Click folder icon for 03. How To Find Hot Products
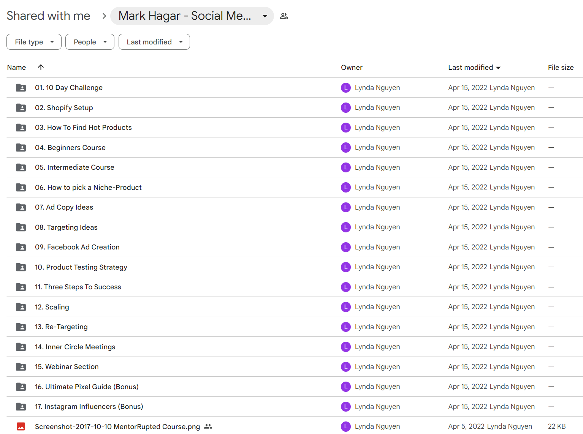The image size is (583, 434). [21, 128]
